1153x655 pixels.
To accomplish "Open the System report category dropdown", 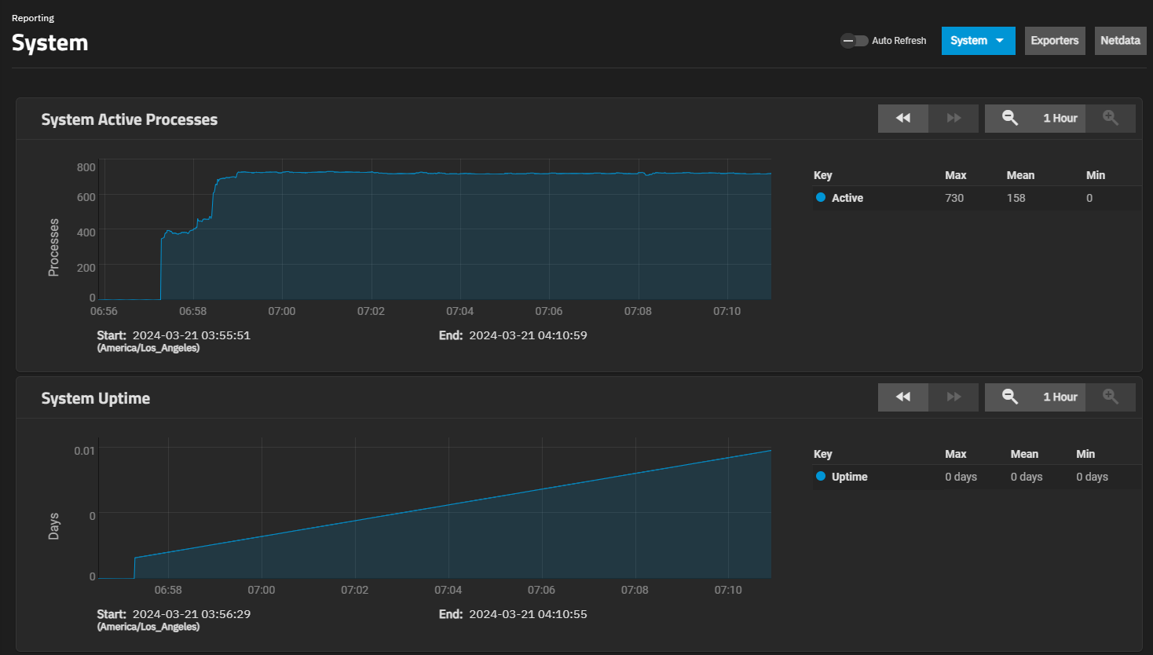I will tap(978, 41).
